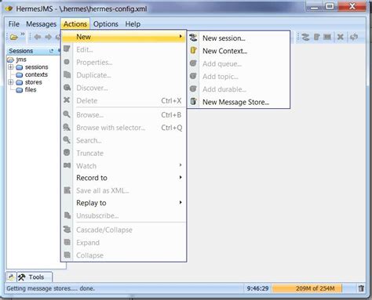The image size is (372, 300).
Task: Click the curved-arrow refresh toolbar icon
Action: point(354,37)
